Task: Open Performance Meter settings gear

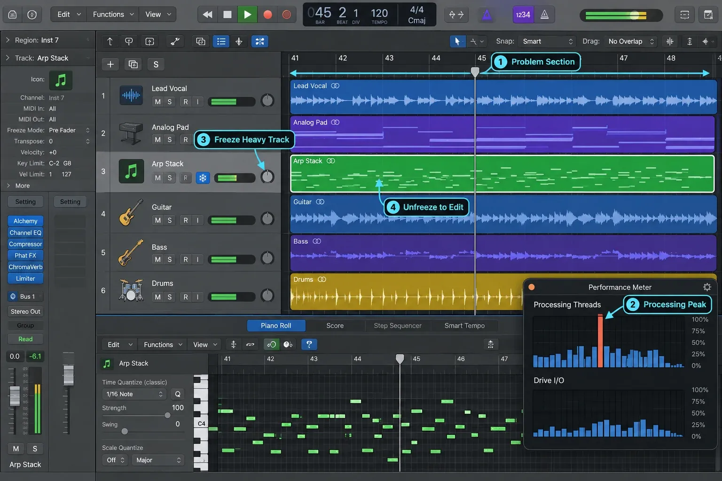Action: coord(707,287)
